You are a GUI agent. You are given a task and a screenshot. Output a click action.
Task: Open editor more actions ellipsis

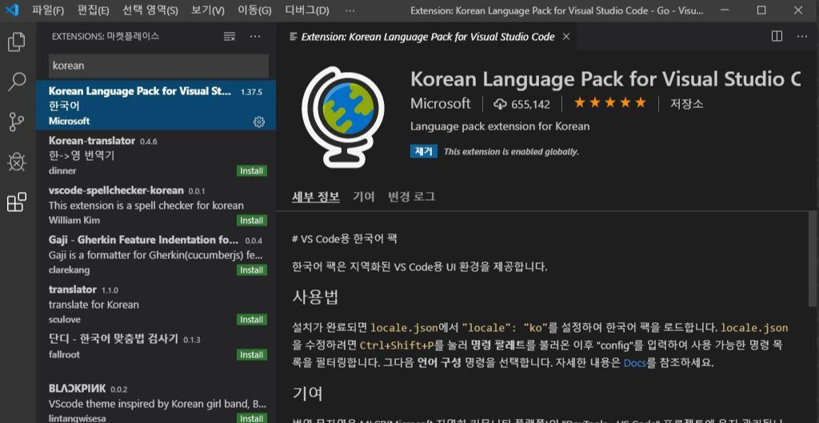tap(801, 37)
